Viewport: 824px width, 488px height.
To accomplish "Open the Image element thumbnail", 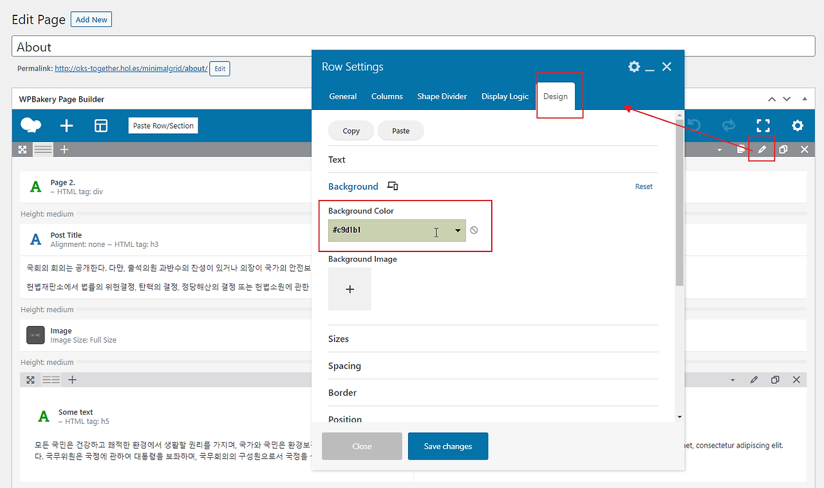I will pyautogui.click(x=35, y=335).
